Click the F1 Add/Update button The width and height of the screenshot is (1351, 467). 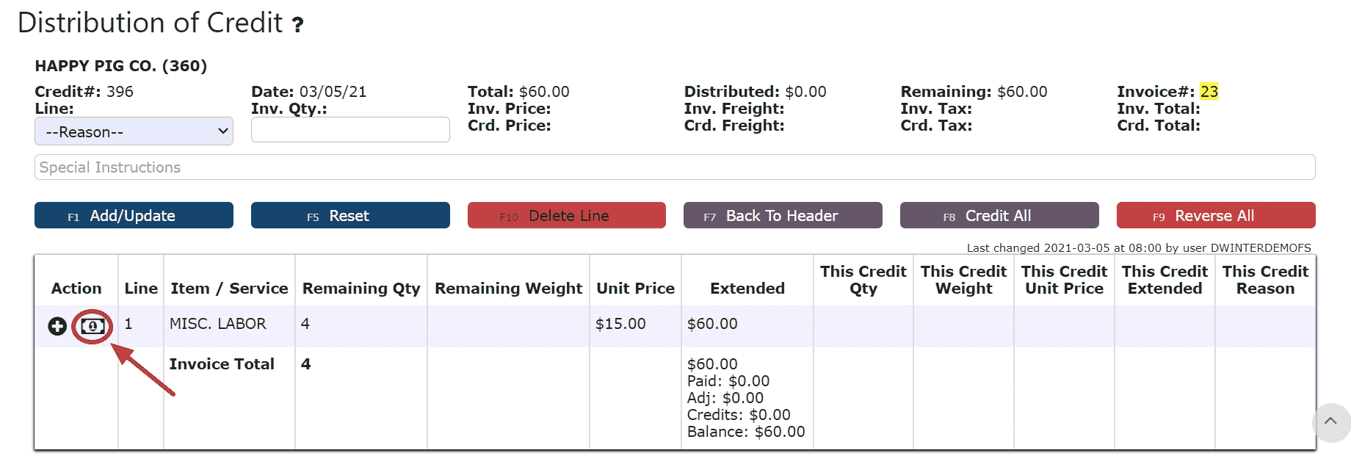[134, 216]
